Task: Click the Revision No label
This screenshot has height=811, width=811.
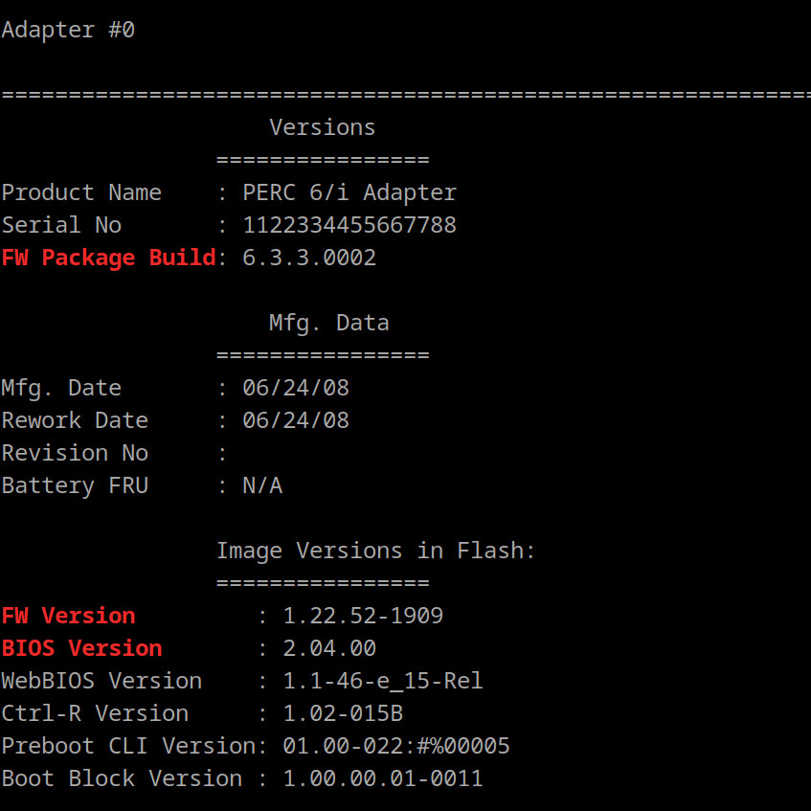Action: coord(75,453)
